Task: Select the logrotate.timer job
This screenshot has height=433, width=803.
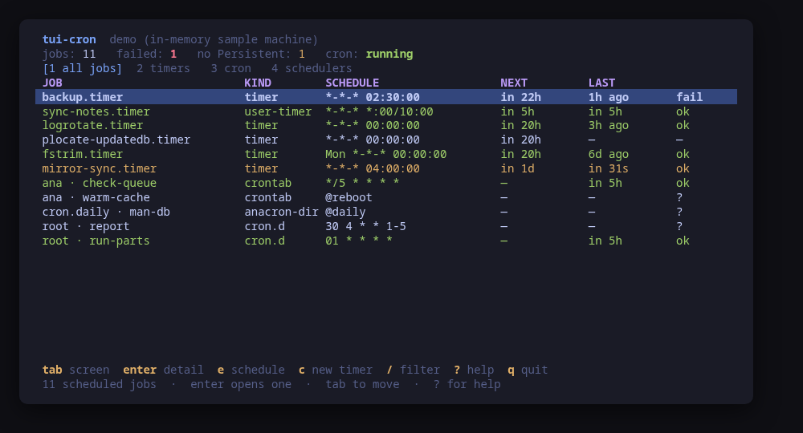Action: pyautogui.click(x=386, y=126)
